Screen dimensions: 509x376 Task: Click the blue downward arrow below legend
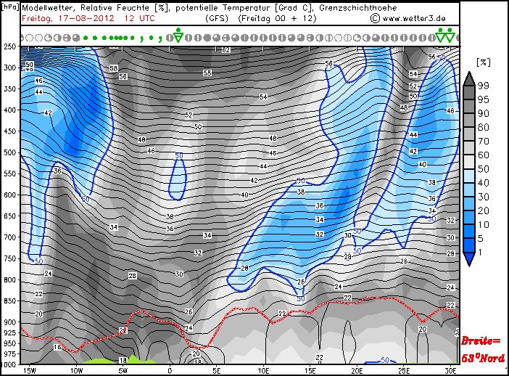pyautogui.click(x=469, y=258)
